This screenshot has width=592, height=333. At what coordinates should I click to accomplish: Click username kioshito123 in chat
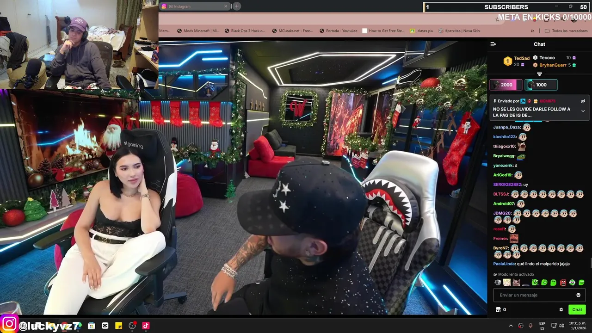[x=505, y=137]
